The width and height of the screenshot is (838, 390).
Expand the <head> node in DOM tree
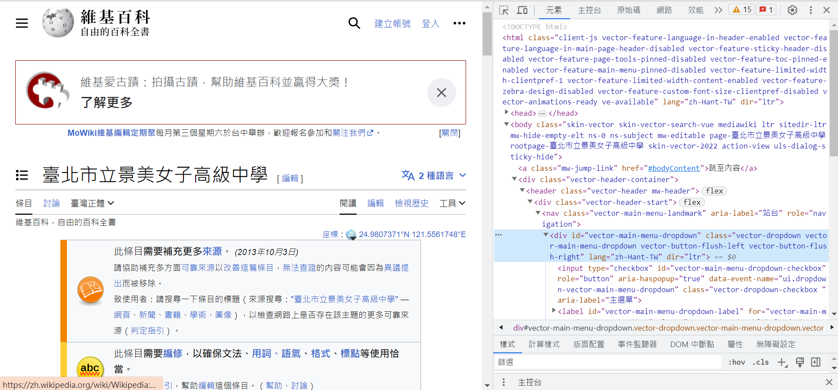[506, 113]
